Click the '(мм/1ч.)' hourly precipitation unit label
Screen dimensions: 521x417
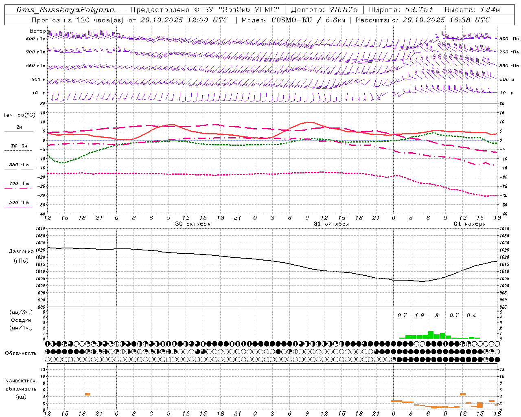tap(21, 328)
